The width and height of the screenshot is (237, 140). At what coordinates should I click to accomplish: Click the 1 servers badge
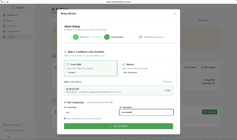[71, 72]
